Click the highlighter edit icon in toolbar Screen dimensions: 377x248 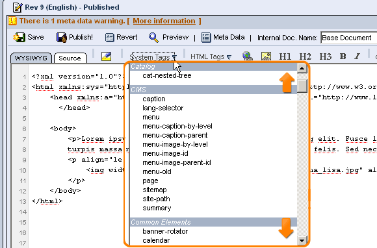(106, 56)
